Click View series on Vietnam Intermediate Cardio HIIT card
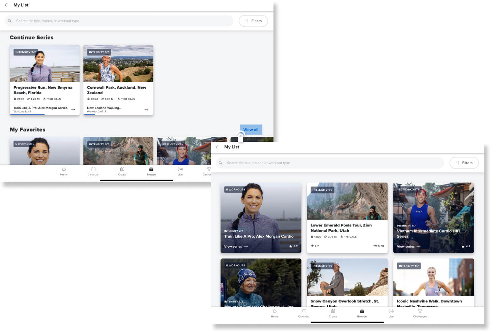The image size is (491, 331). coord(409,247)
